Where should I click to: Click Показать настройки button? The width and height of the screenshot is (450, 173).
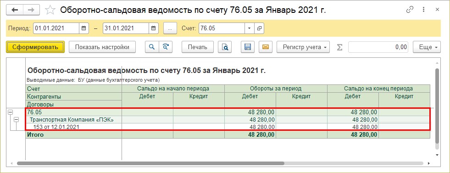[x=102, y=47]
